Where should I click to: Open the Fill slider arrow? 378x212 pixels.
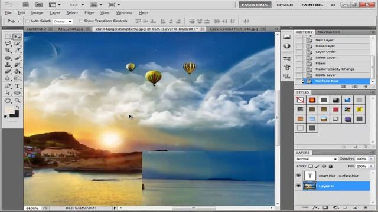click(x=371, y=166)
